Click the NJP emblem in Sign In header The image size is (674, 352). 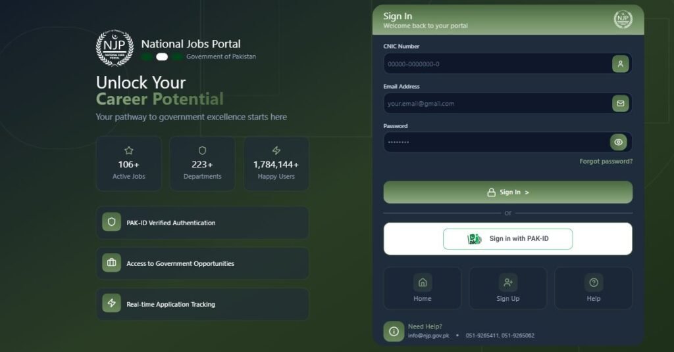(x=623, y=19)
